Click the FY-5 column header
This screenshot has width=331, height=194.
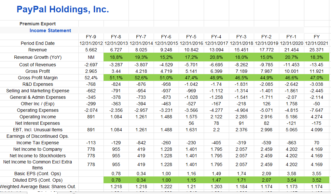(191, 37)
